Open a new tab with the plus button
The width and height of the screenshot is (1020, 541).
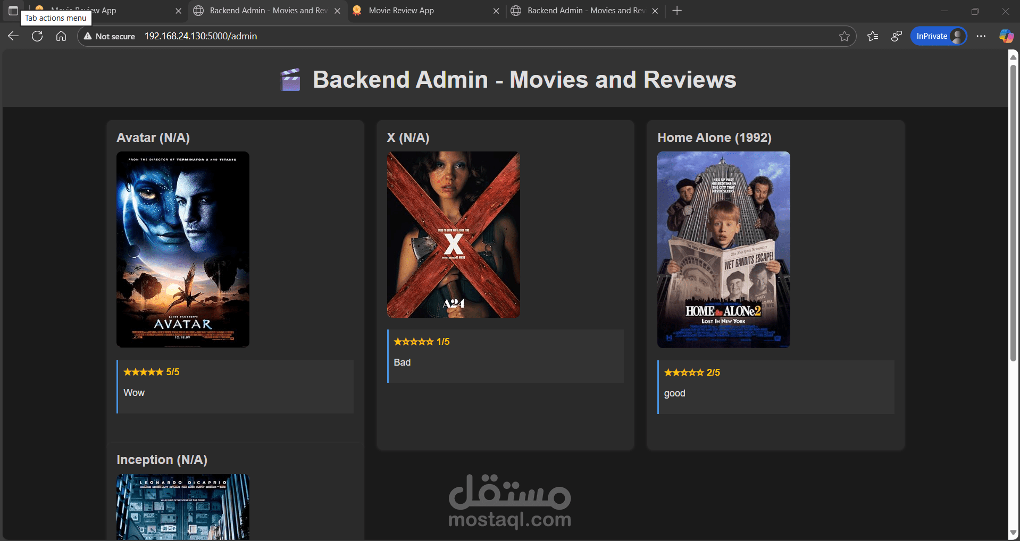[x=677, y=11]
